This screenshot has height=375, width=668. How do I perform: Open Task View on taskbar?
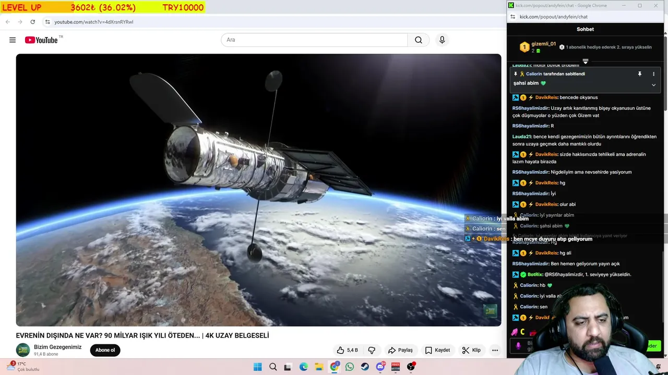pyautogui.click(x=288, y=367)
